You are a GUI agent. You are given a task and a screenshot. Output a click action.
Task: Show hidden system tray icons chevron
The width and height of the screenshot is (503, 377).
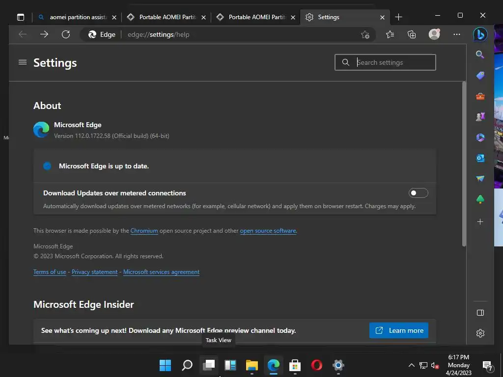coord(411,365)
